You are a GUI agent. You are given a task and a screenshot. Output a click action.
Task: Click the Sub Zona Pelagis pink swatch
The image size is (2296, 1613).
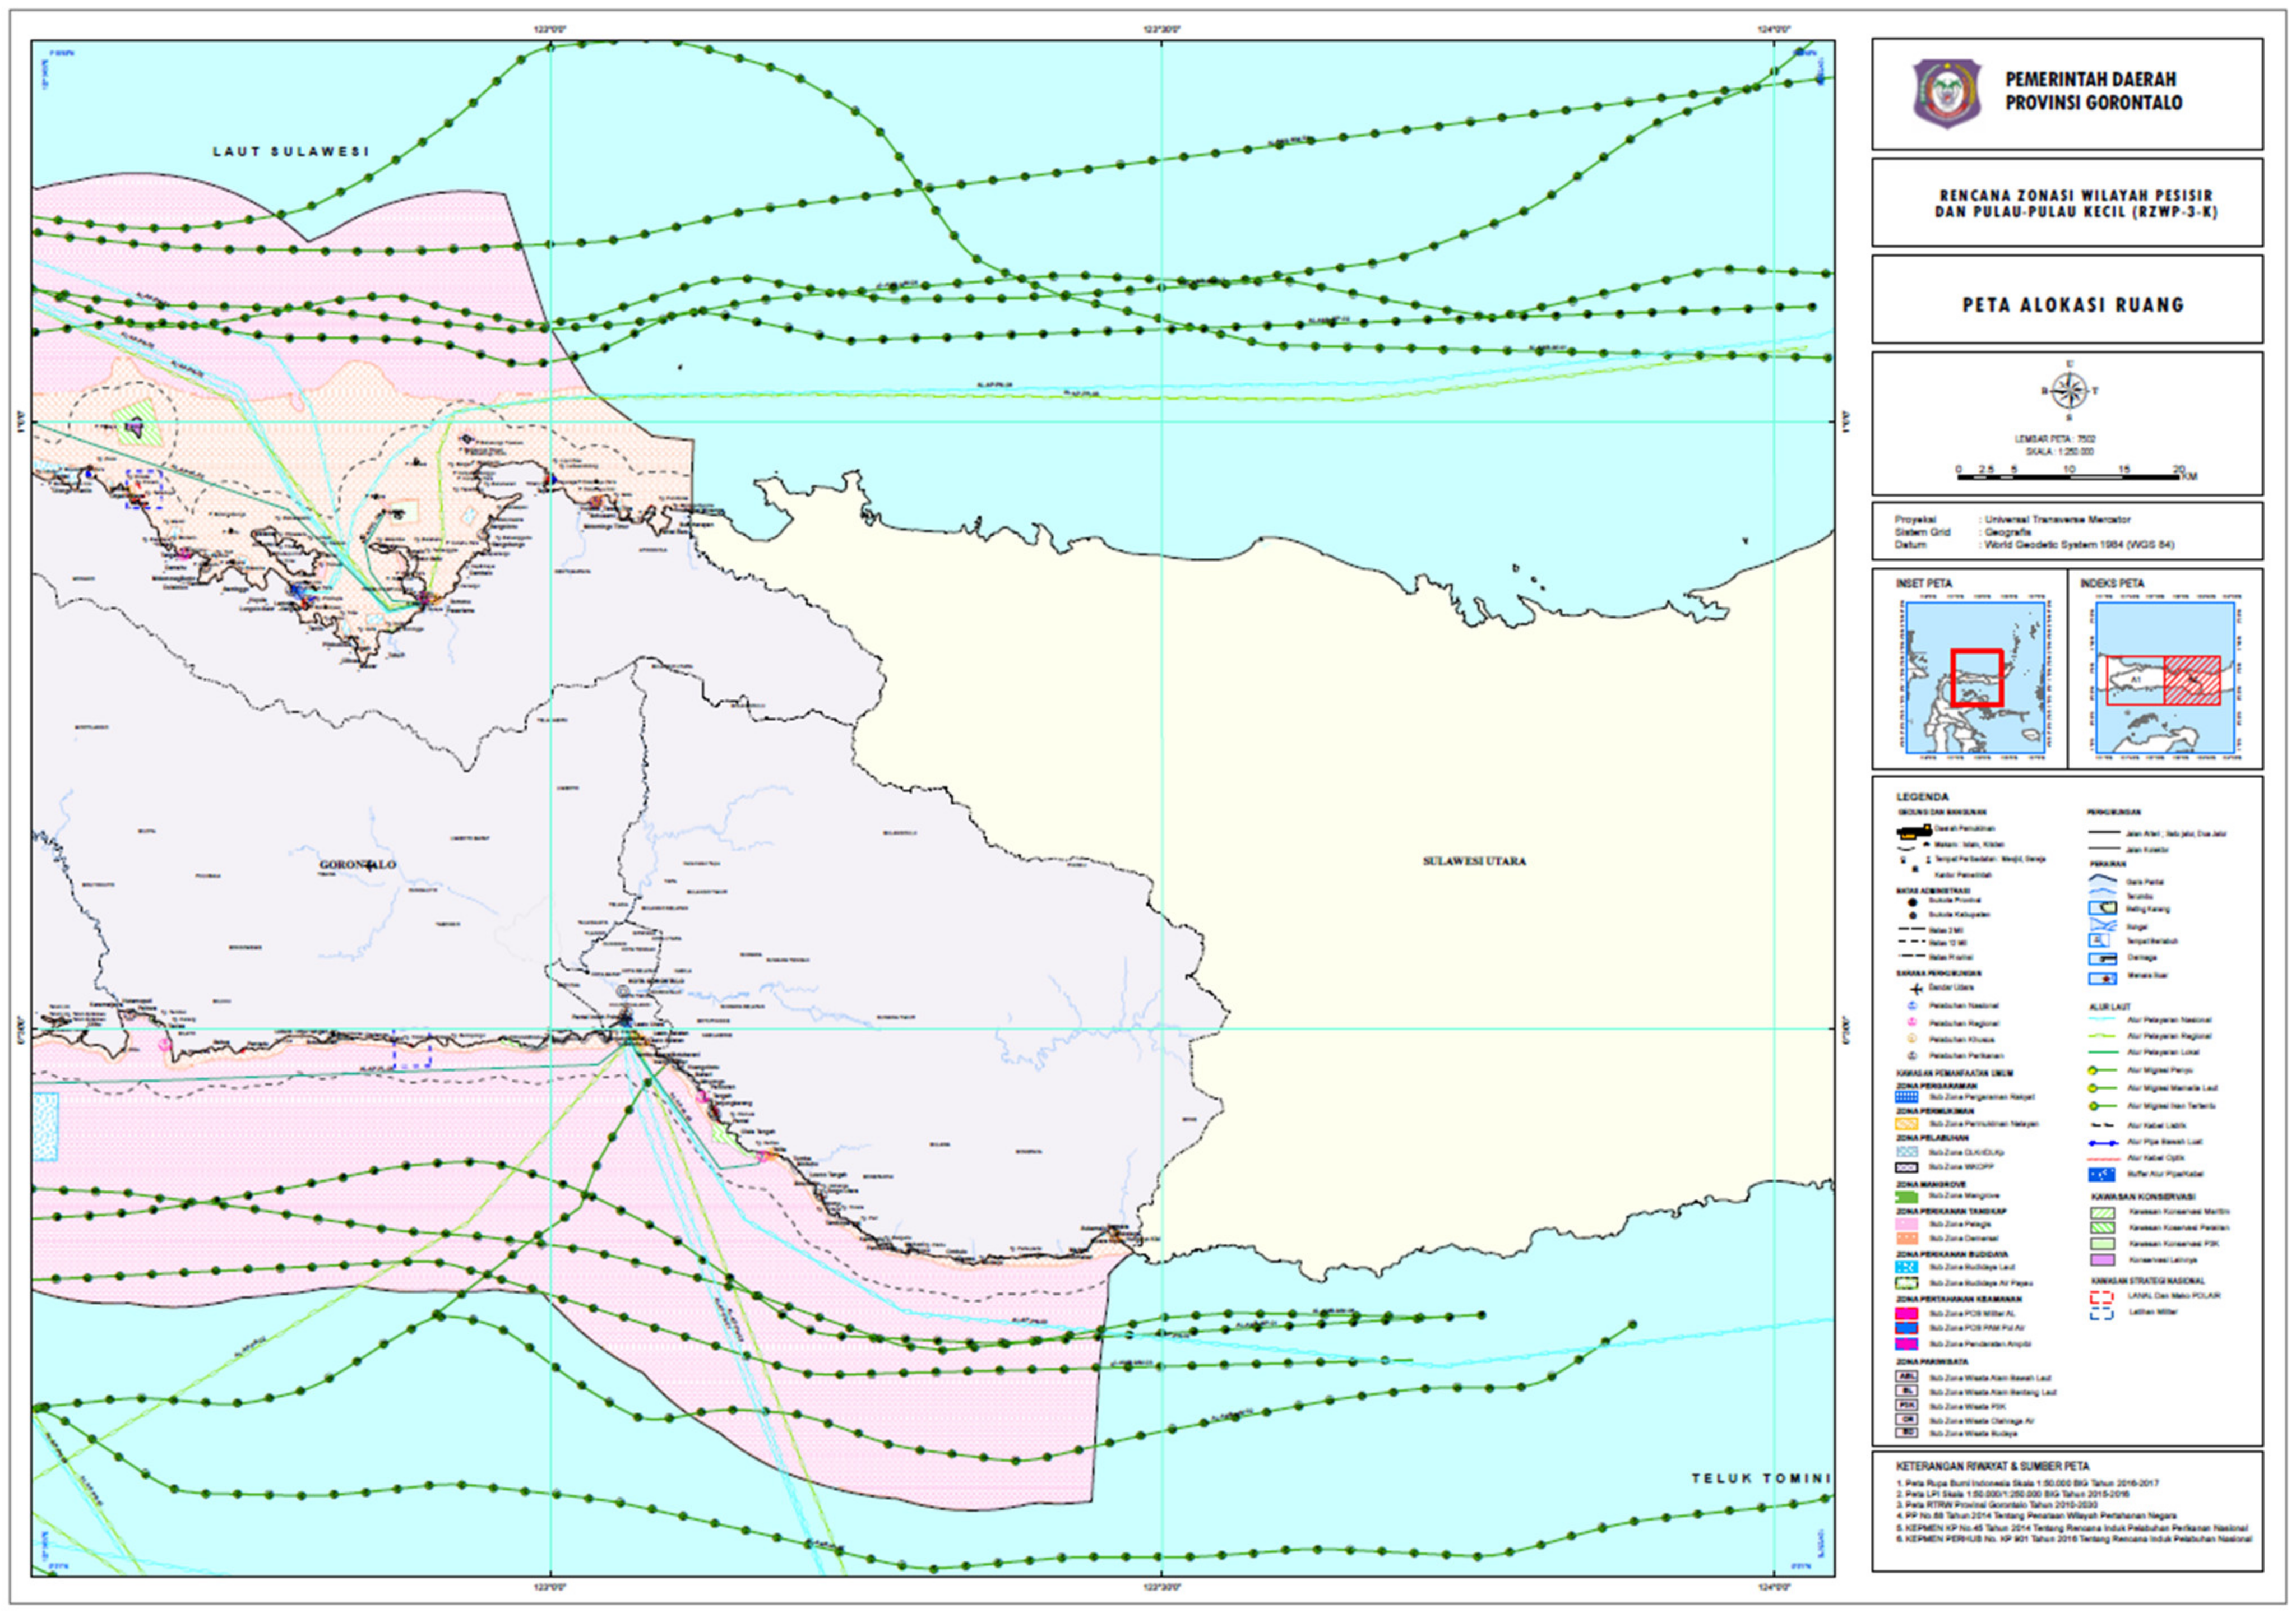point(1908,1224)
